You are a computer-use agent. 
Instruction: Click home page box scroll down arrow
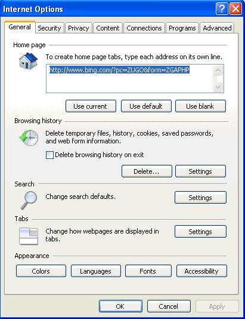[218, 87]
